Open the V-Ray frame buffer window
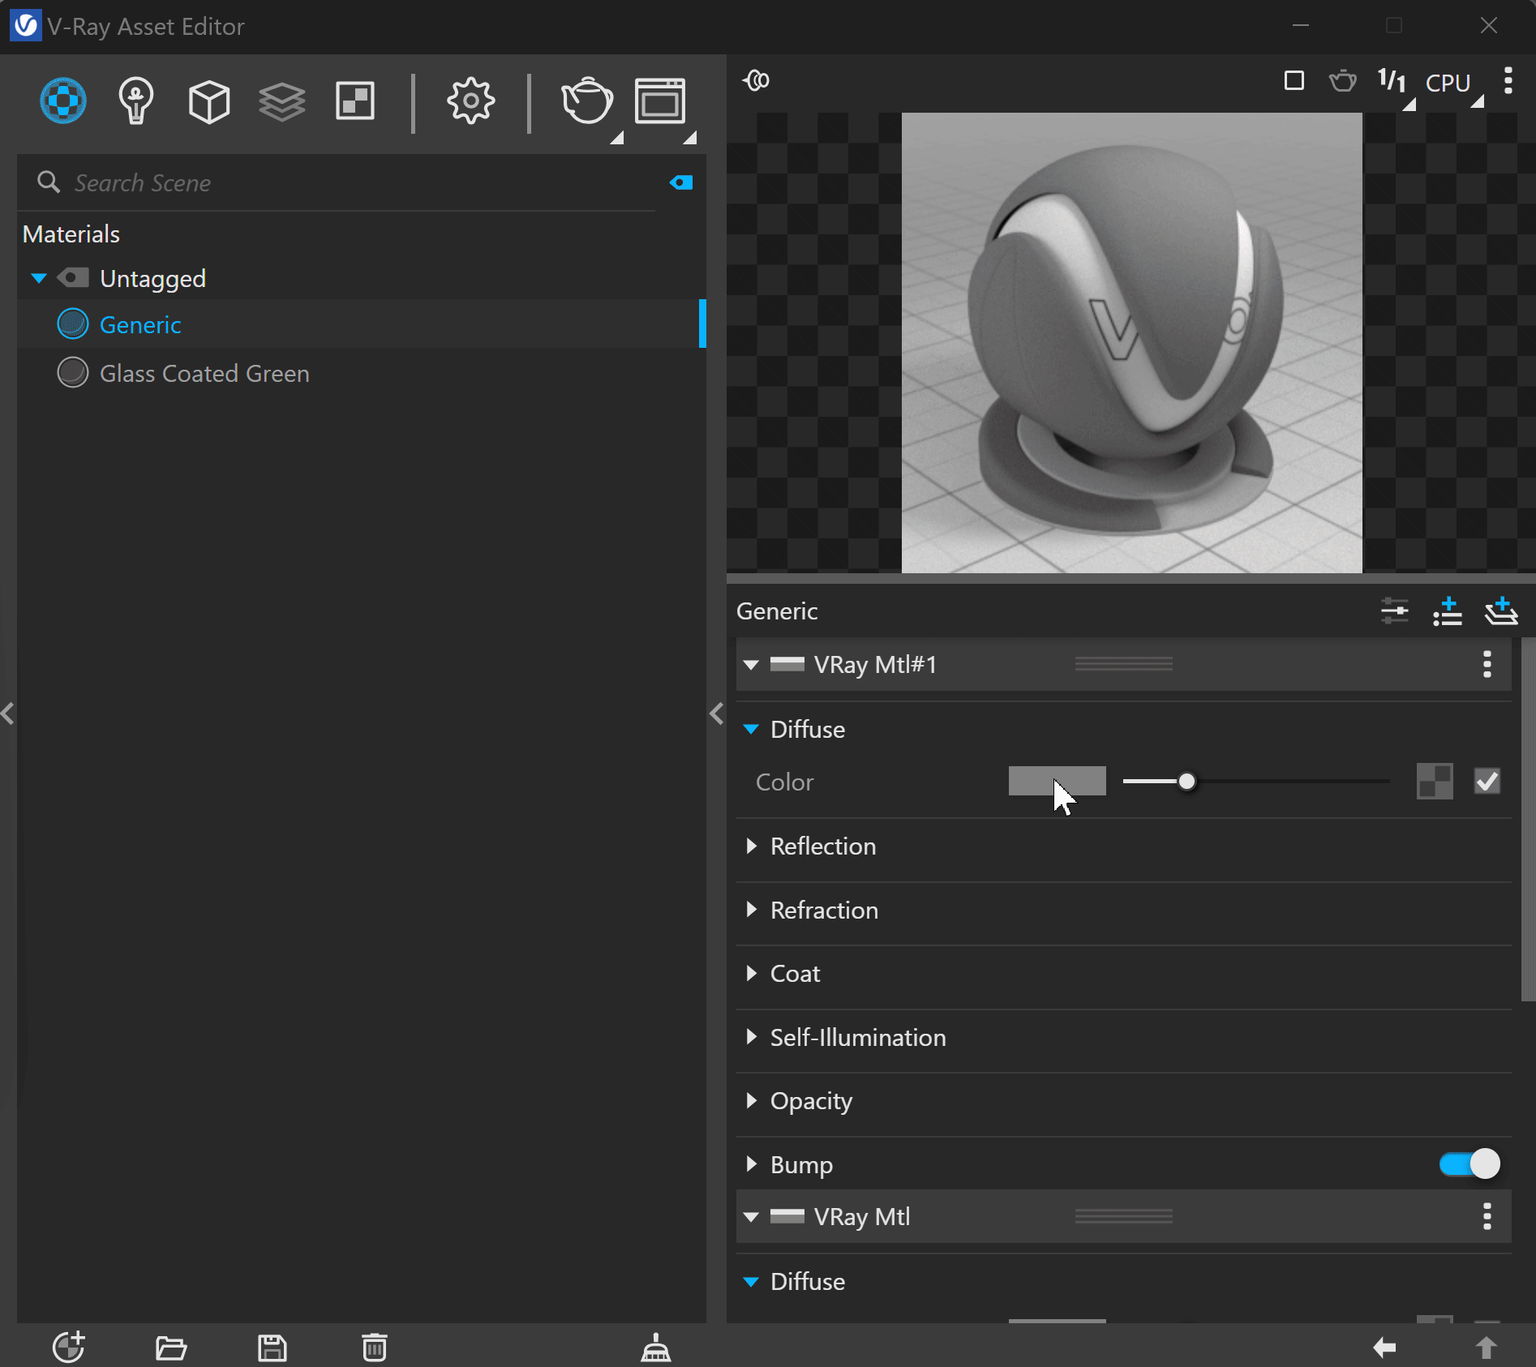The width and height of the screenshot is (1536, 1367). pos(660,101)
